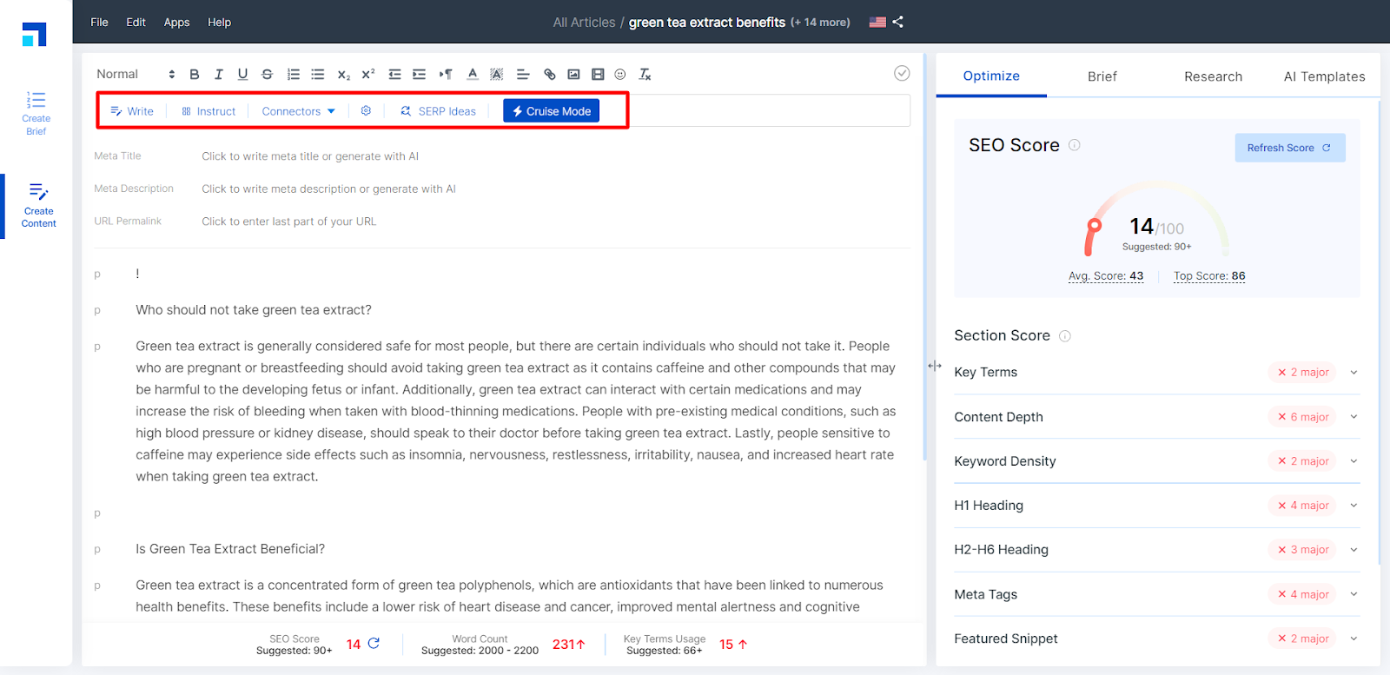The width and height of the screenshot is (1390, 675).
Task: Expand the Keyword Density section
Action: [x=1354, y=461]
